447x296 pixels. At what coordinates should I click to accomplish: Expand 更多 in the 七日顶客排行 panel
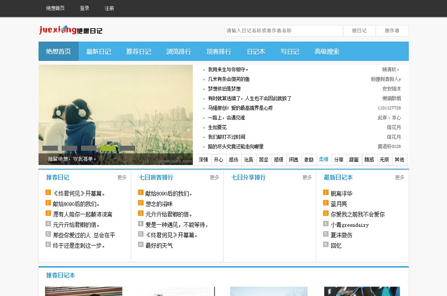click(215, 178)
